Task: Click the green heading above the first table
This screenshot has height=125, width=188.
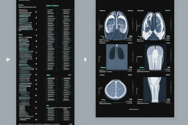Action: [53, 5]
